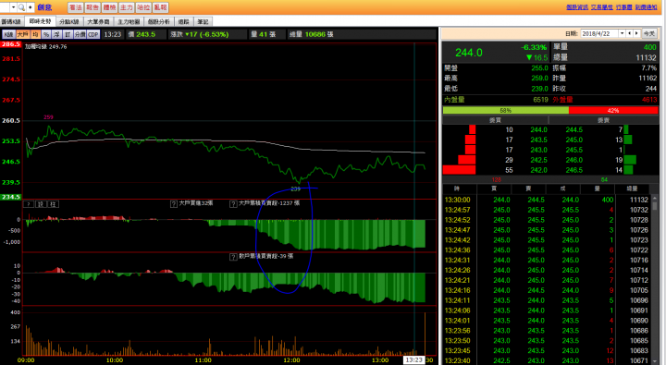Click the question mark beside 散戶累積買賣超
Viewport: 666px width, 365px height.
(233, 257)
